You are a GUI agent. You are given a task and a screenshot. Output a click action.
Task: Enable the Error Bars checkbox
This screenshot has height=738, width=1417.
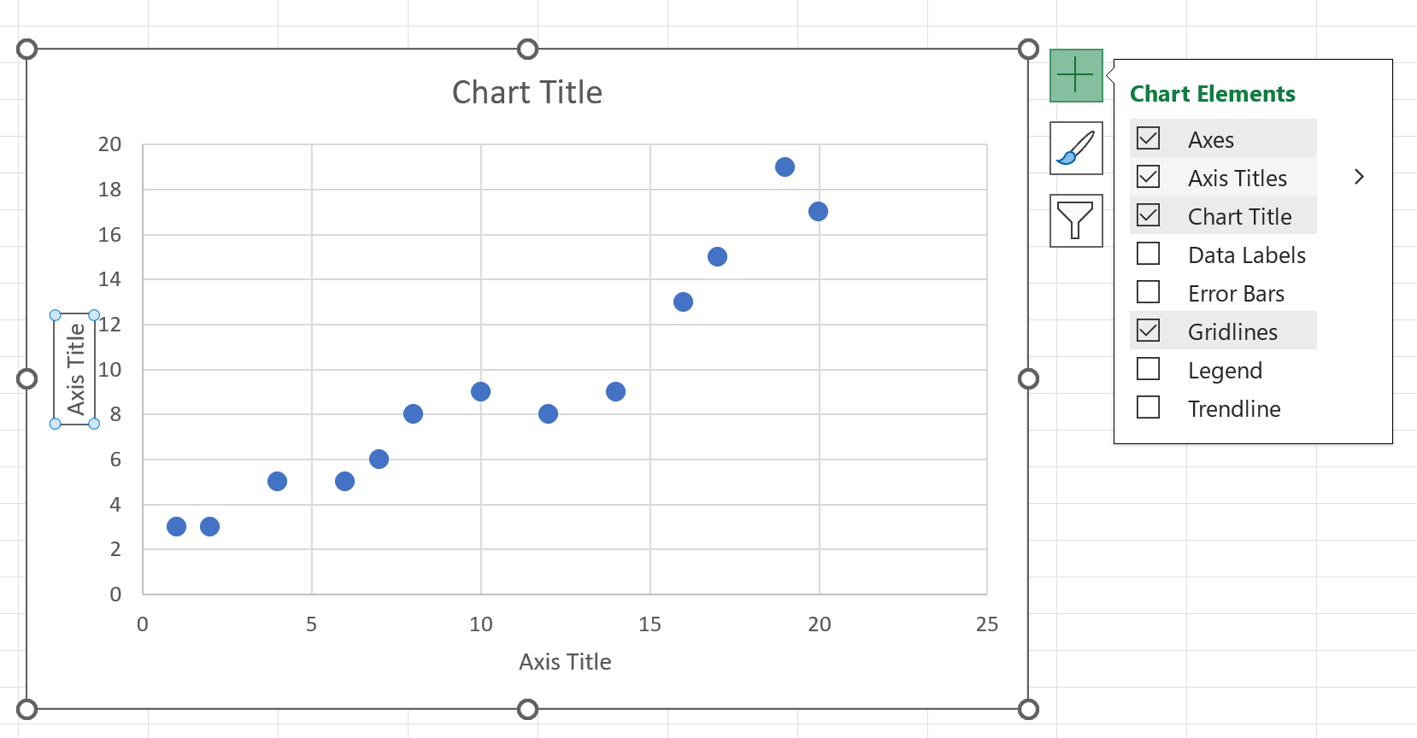[x=1148, y=292]
